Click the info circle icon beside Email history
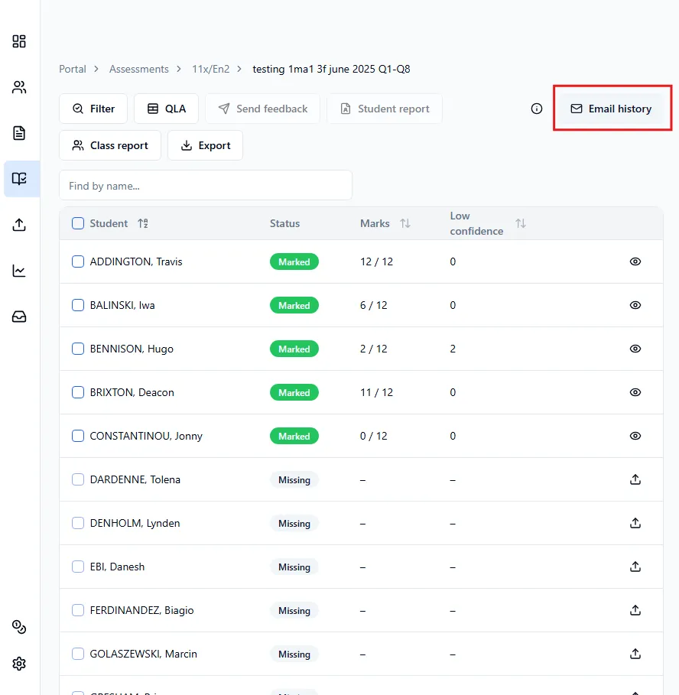The height and width of the screenshot is (695, 679). point(536,109)
